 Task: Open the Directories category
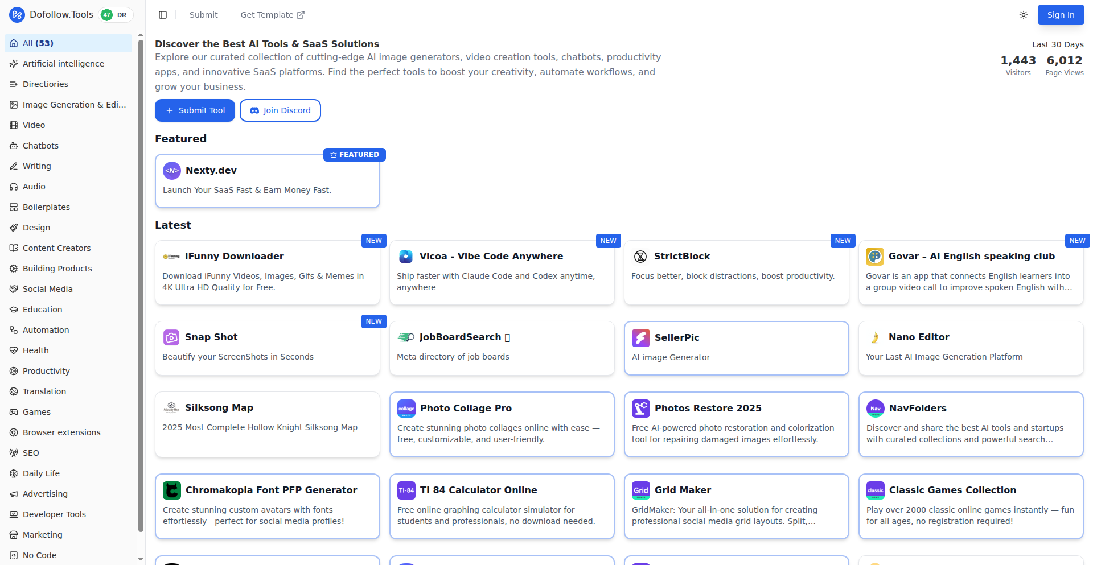click(x=68, y=84)
